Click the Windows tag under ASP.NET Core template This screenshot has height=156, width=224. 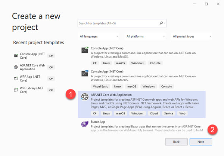[137, 113]
